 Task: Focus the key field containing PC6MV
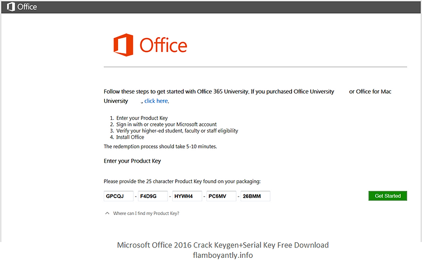[x=221, y=196]
